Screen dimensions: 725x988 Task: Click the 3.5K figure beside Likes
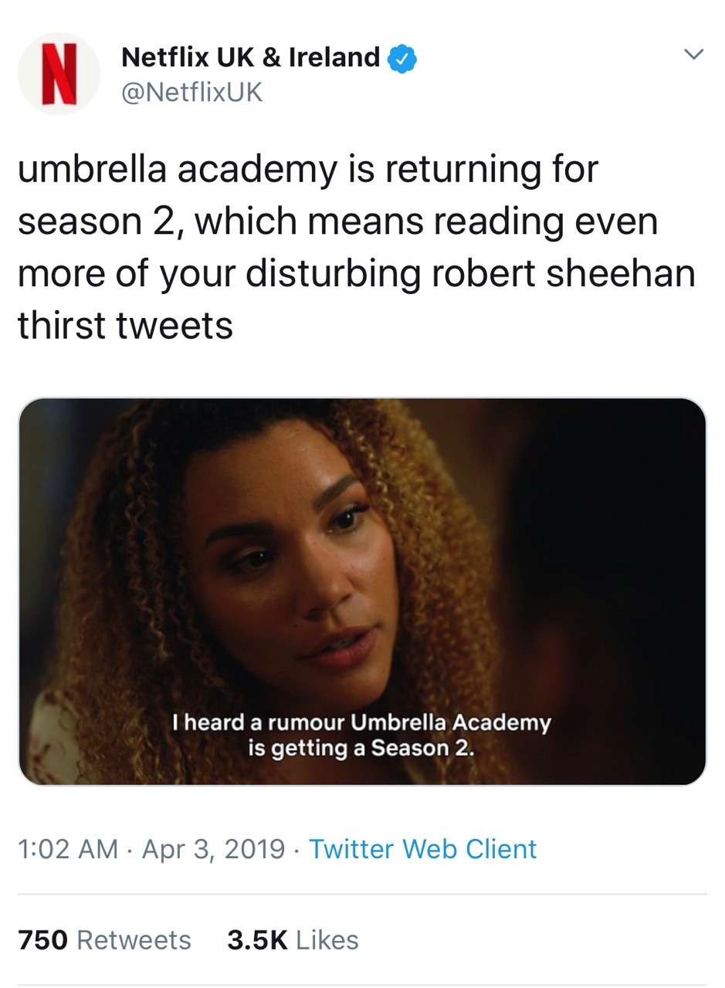(x=257, y=939)
